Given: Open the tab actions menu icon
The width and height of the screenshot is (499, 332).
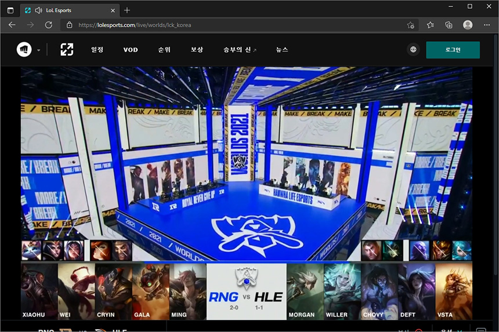Looking at the screenshot, I should (10, 10).
